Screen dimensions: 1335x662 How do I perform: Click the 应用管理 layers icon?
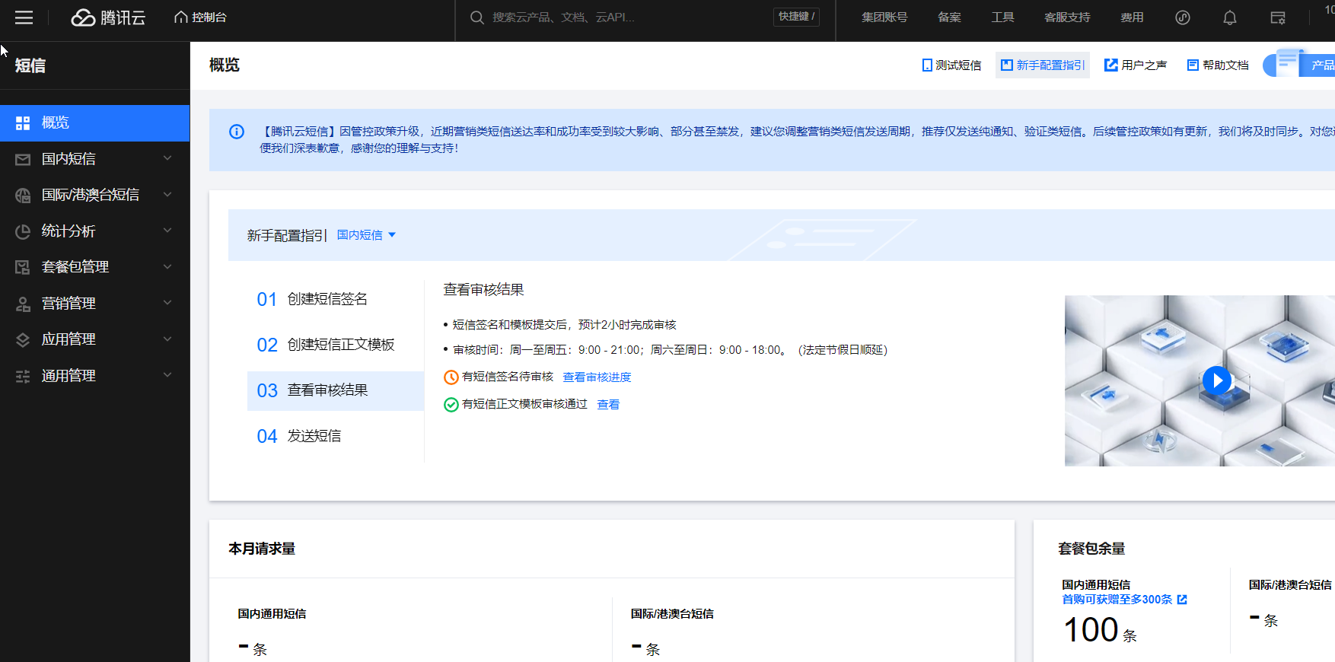point(23,339)
